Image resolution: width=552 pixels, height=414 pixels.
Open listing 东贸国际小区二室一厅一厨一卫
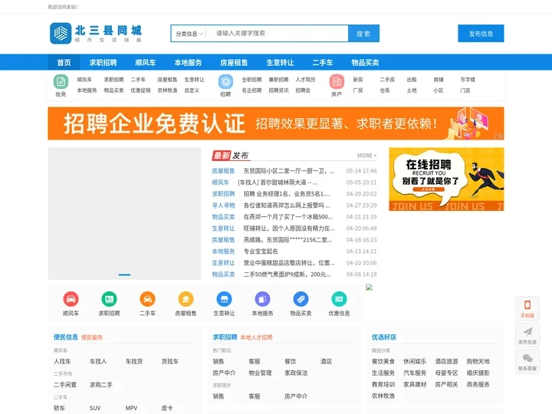pyautogui.click(x=289, y=171)
